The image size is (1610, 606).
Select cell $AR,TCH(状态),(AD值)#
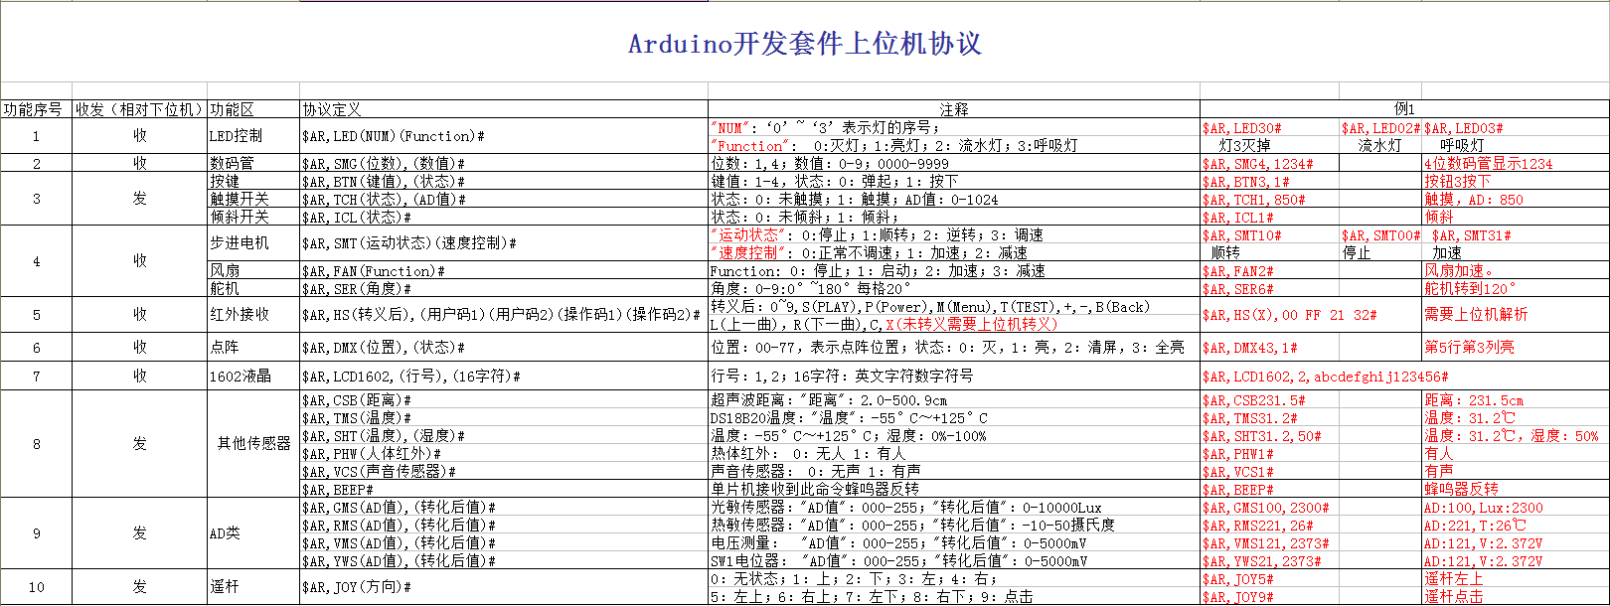pyautogui.click(x=504, y=199)
